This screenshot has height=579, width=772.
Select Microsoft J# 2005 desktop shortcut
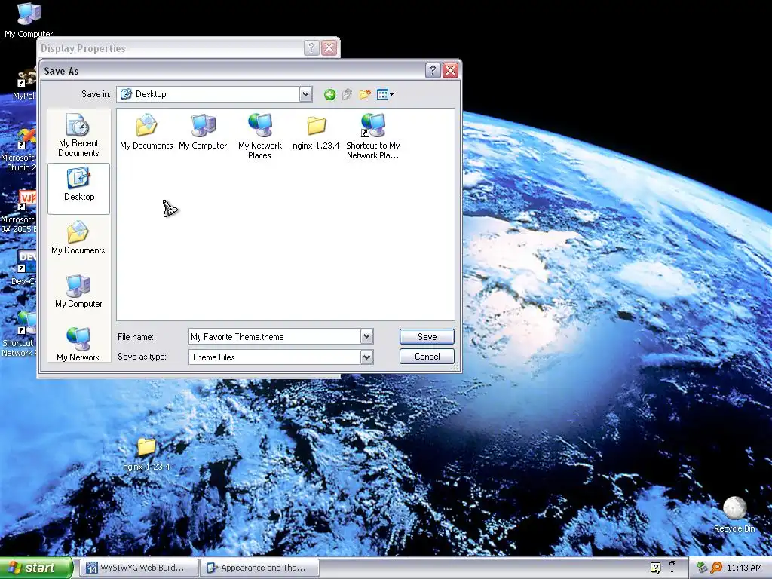19,212
